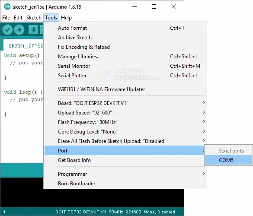
Task: Open WiFi101 / WiFiNINA Firmware Updater
Action: pyautogui.click(x=125, y=89)
